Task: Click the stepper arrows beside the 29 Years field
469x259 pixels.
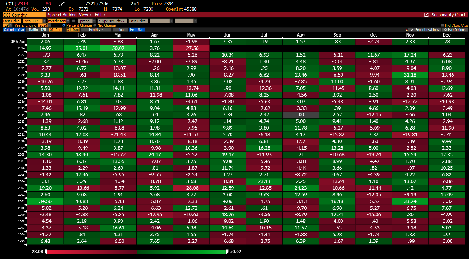Action: [x=11, y=25]
